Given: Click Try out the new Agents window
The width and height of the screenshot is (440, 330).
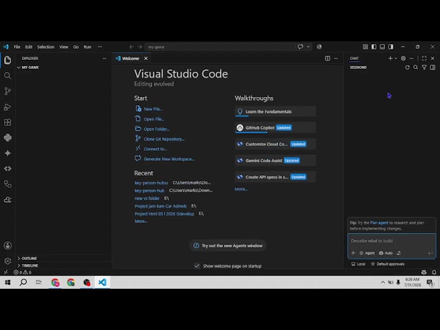Looking at the screenshot, I should coord(228,246).
